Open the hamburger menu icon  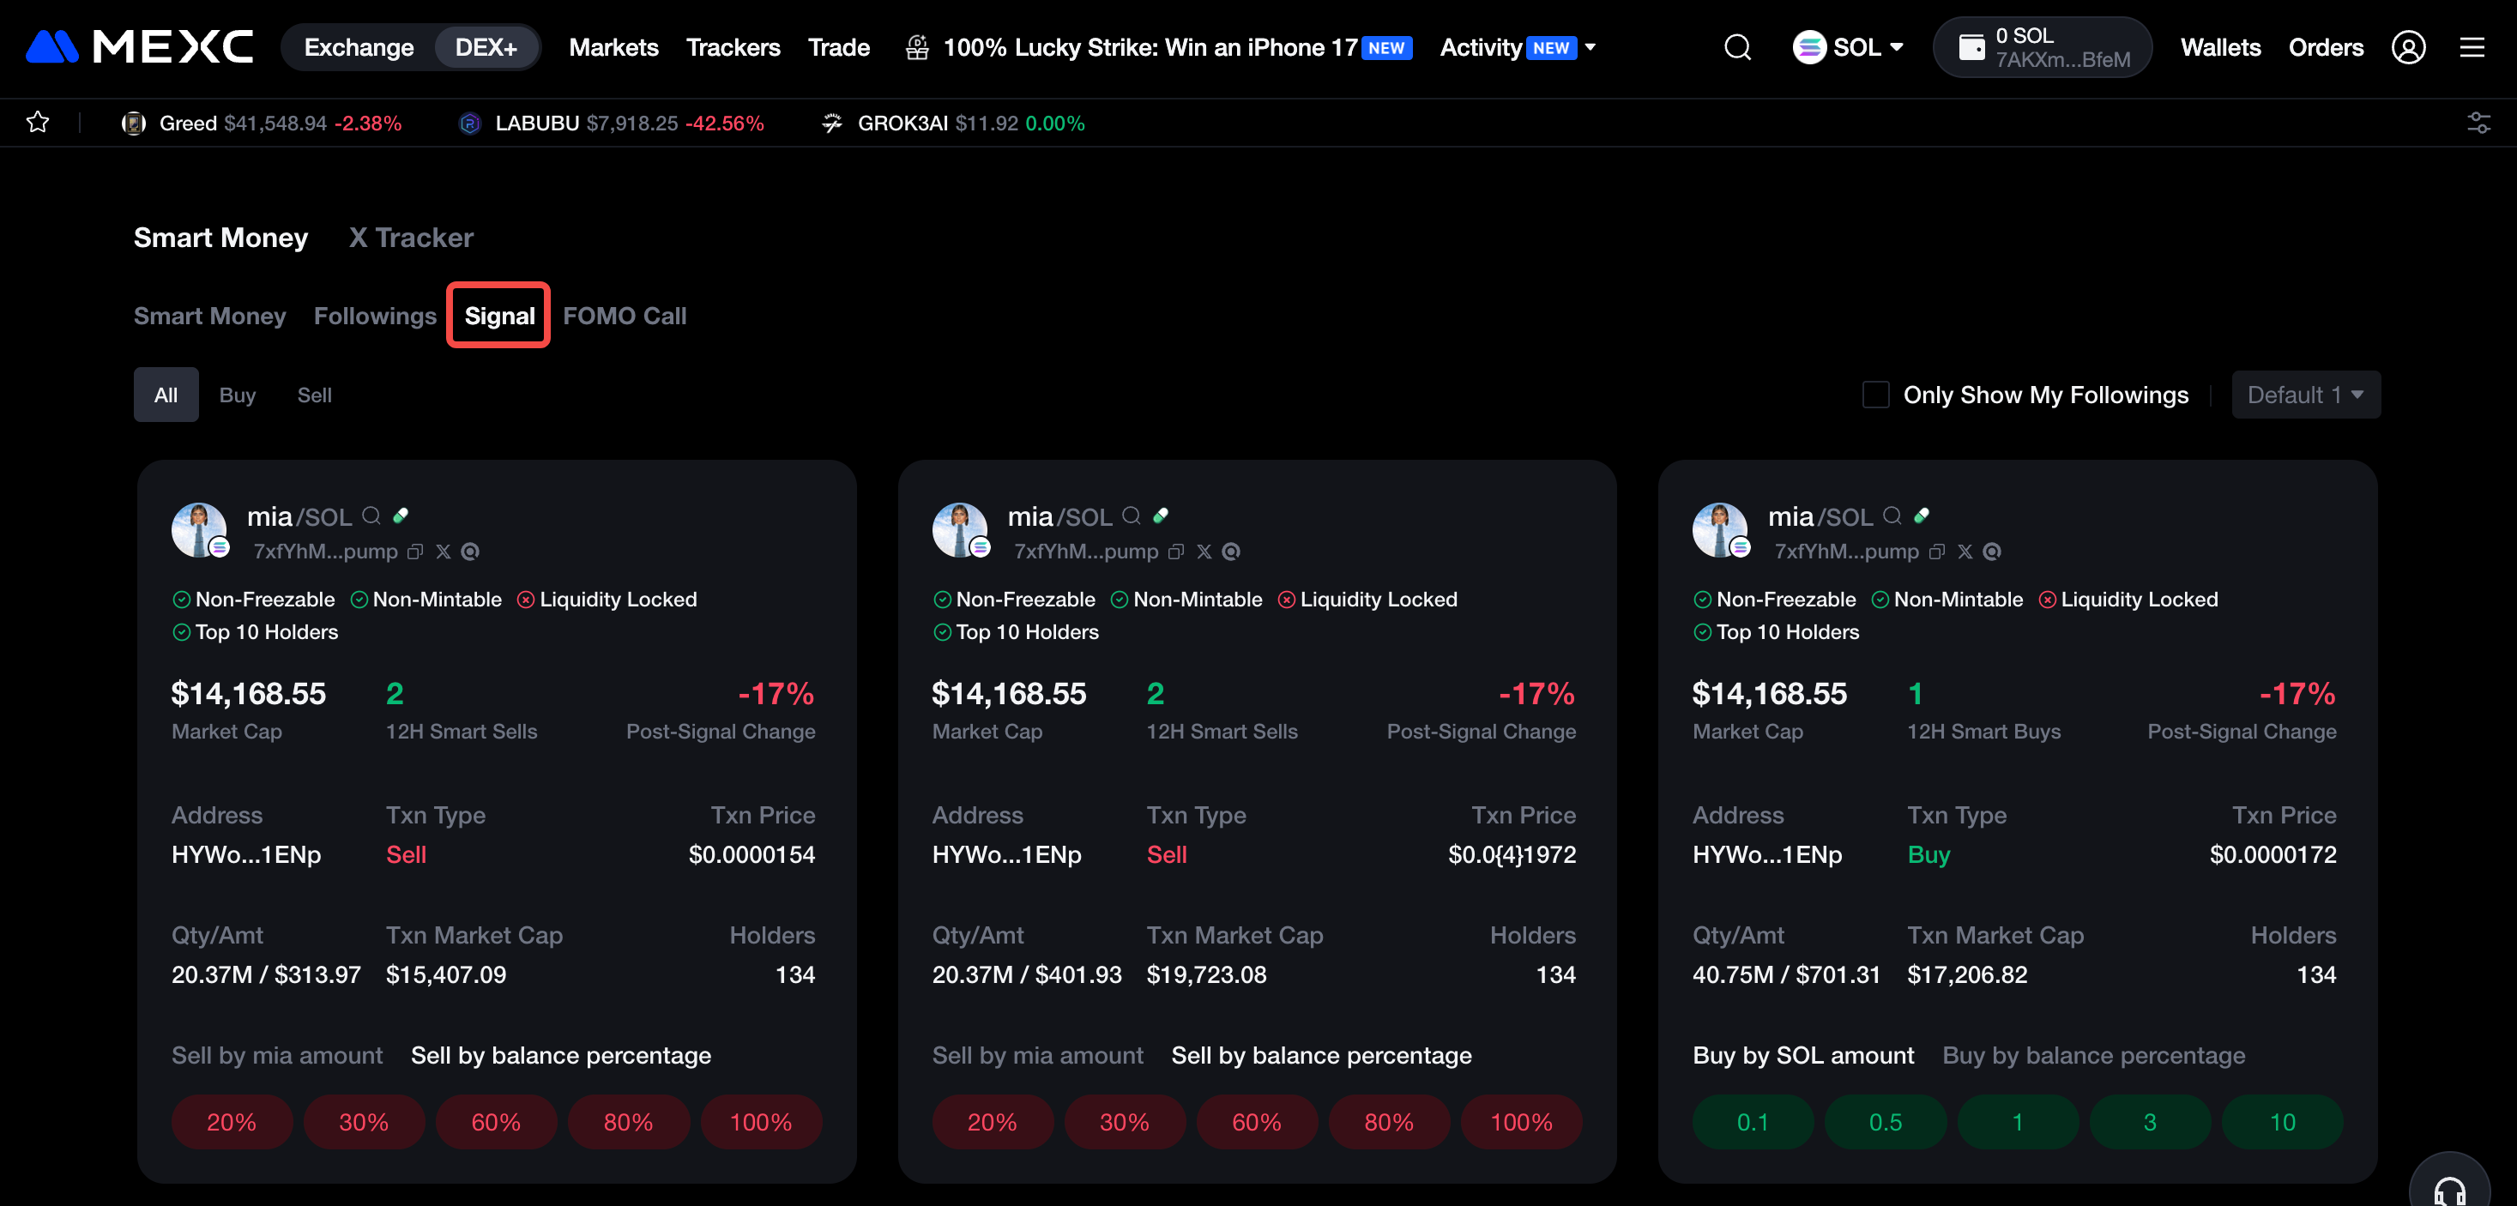click(2471, 47)
